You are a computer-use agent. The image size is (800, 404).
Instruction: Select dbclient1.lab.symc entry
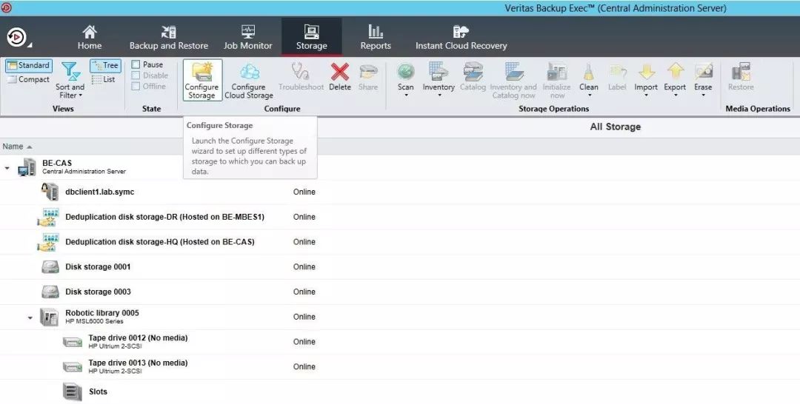pos(100,192)
